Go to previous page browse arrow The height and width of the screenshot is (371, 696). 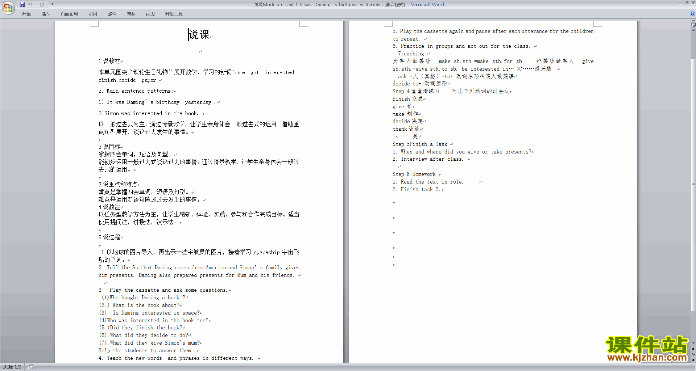point(693,349)
